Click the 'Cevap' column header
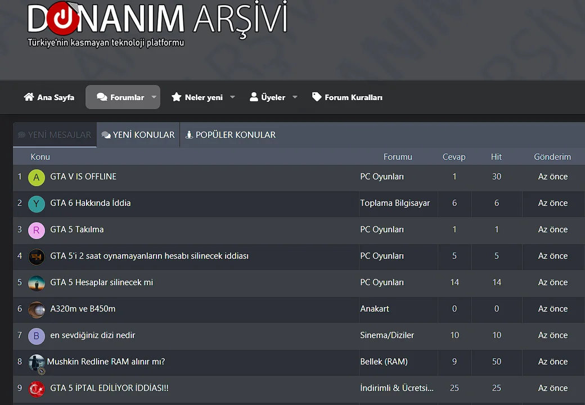 tap(454, 156)
